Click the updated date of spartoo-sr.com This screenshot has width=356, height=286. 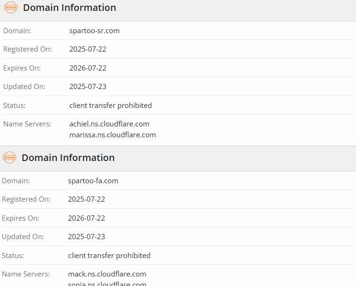tap(88, 87)
